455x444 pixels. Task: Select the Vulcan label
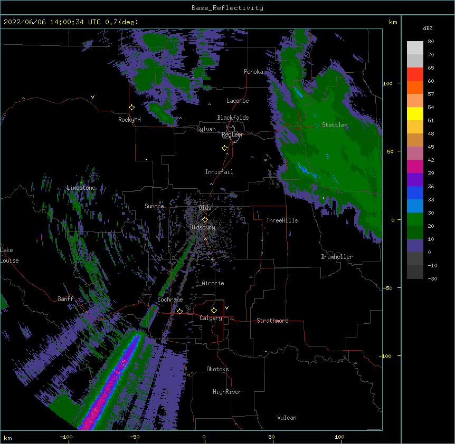287,418
